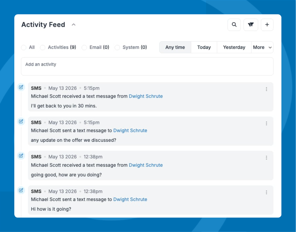Image resolution: width=296 pixels, height=232 pixels.
Task: Select the System (0) radio filter
Action: pyautogui.click(x=117, y=47)
